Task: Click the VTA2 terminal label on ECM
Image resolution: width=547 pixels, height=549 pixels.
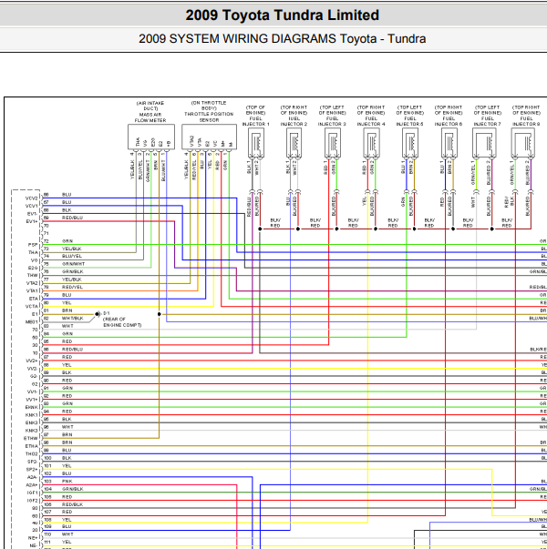Action: pyautogui.click(x=32, y=283)
